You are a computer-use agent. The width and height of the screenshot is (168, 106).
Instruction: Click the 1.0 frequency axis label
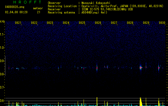pyautogui.click(x=2, y=48)
